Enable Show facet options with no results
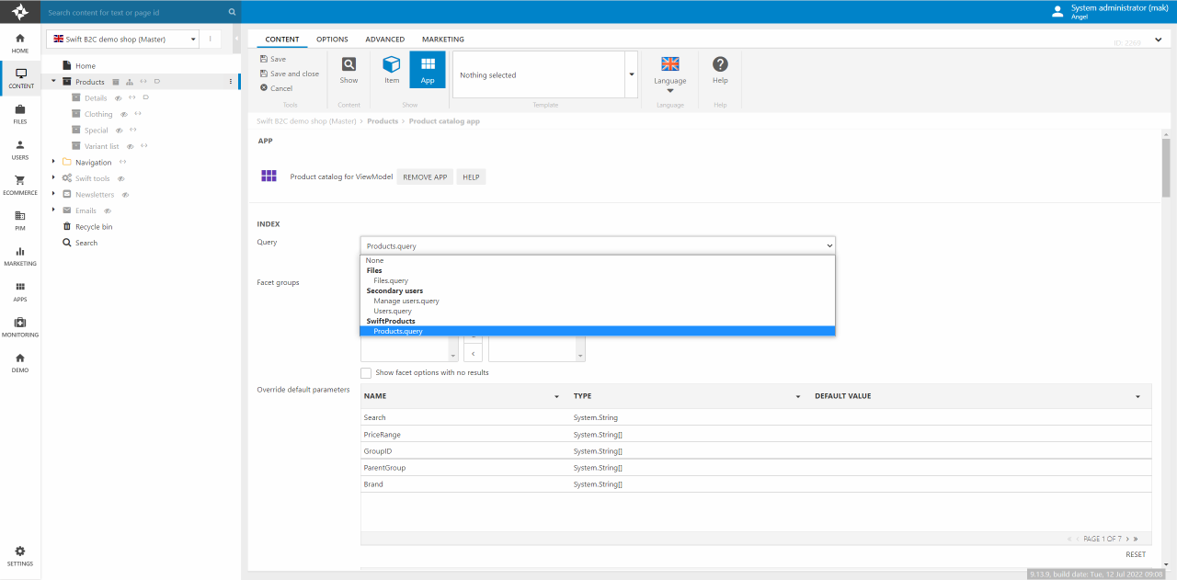 [x=366, y=373]
